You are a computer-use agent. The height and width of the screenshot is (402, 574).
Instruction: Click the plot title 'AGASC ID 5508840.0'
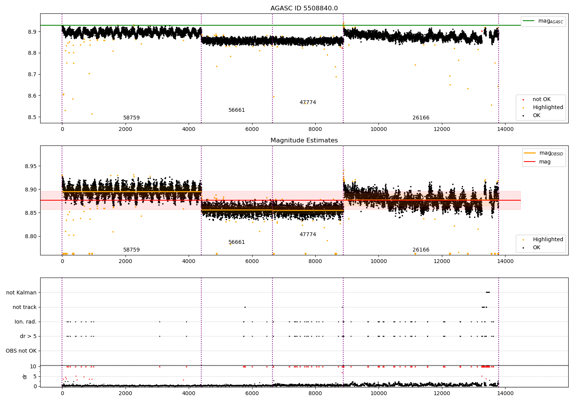(x=304, y=8)
